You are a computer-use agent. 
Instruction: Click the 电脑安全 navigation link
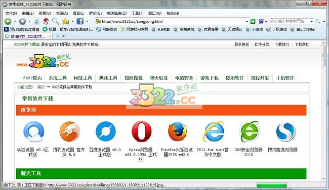[x=184, y=78]
